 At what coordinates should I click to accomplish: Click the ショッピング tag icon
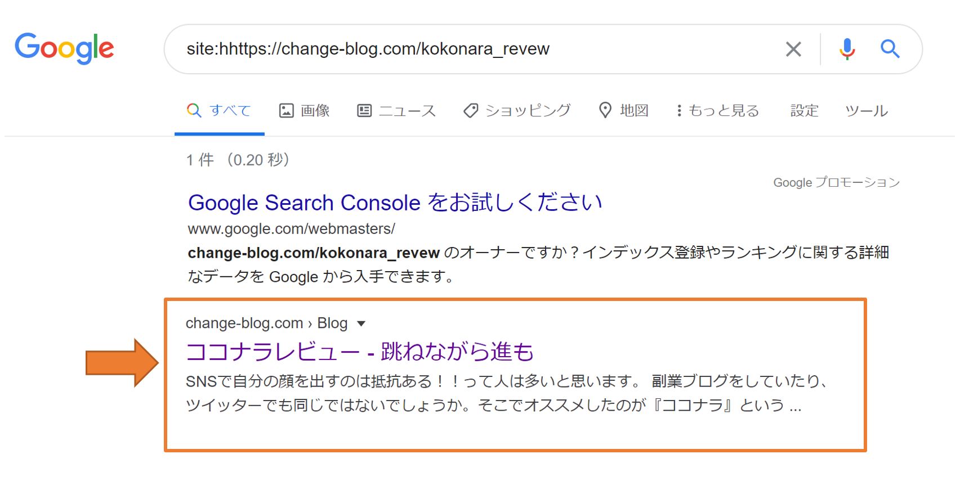[471, 111]
